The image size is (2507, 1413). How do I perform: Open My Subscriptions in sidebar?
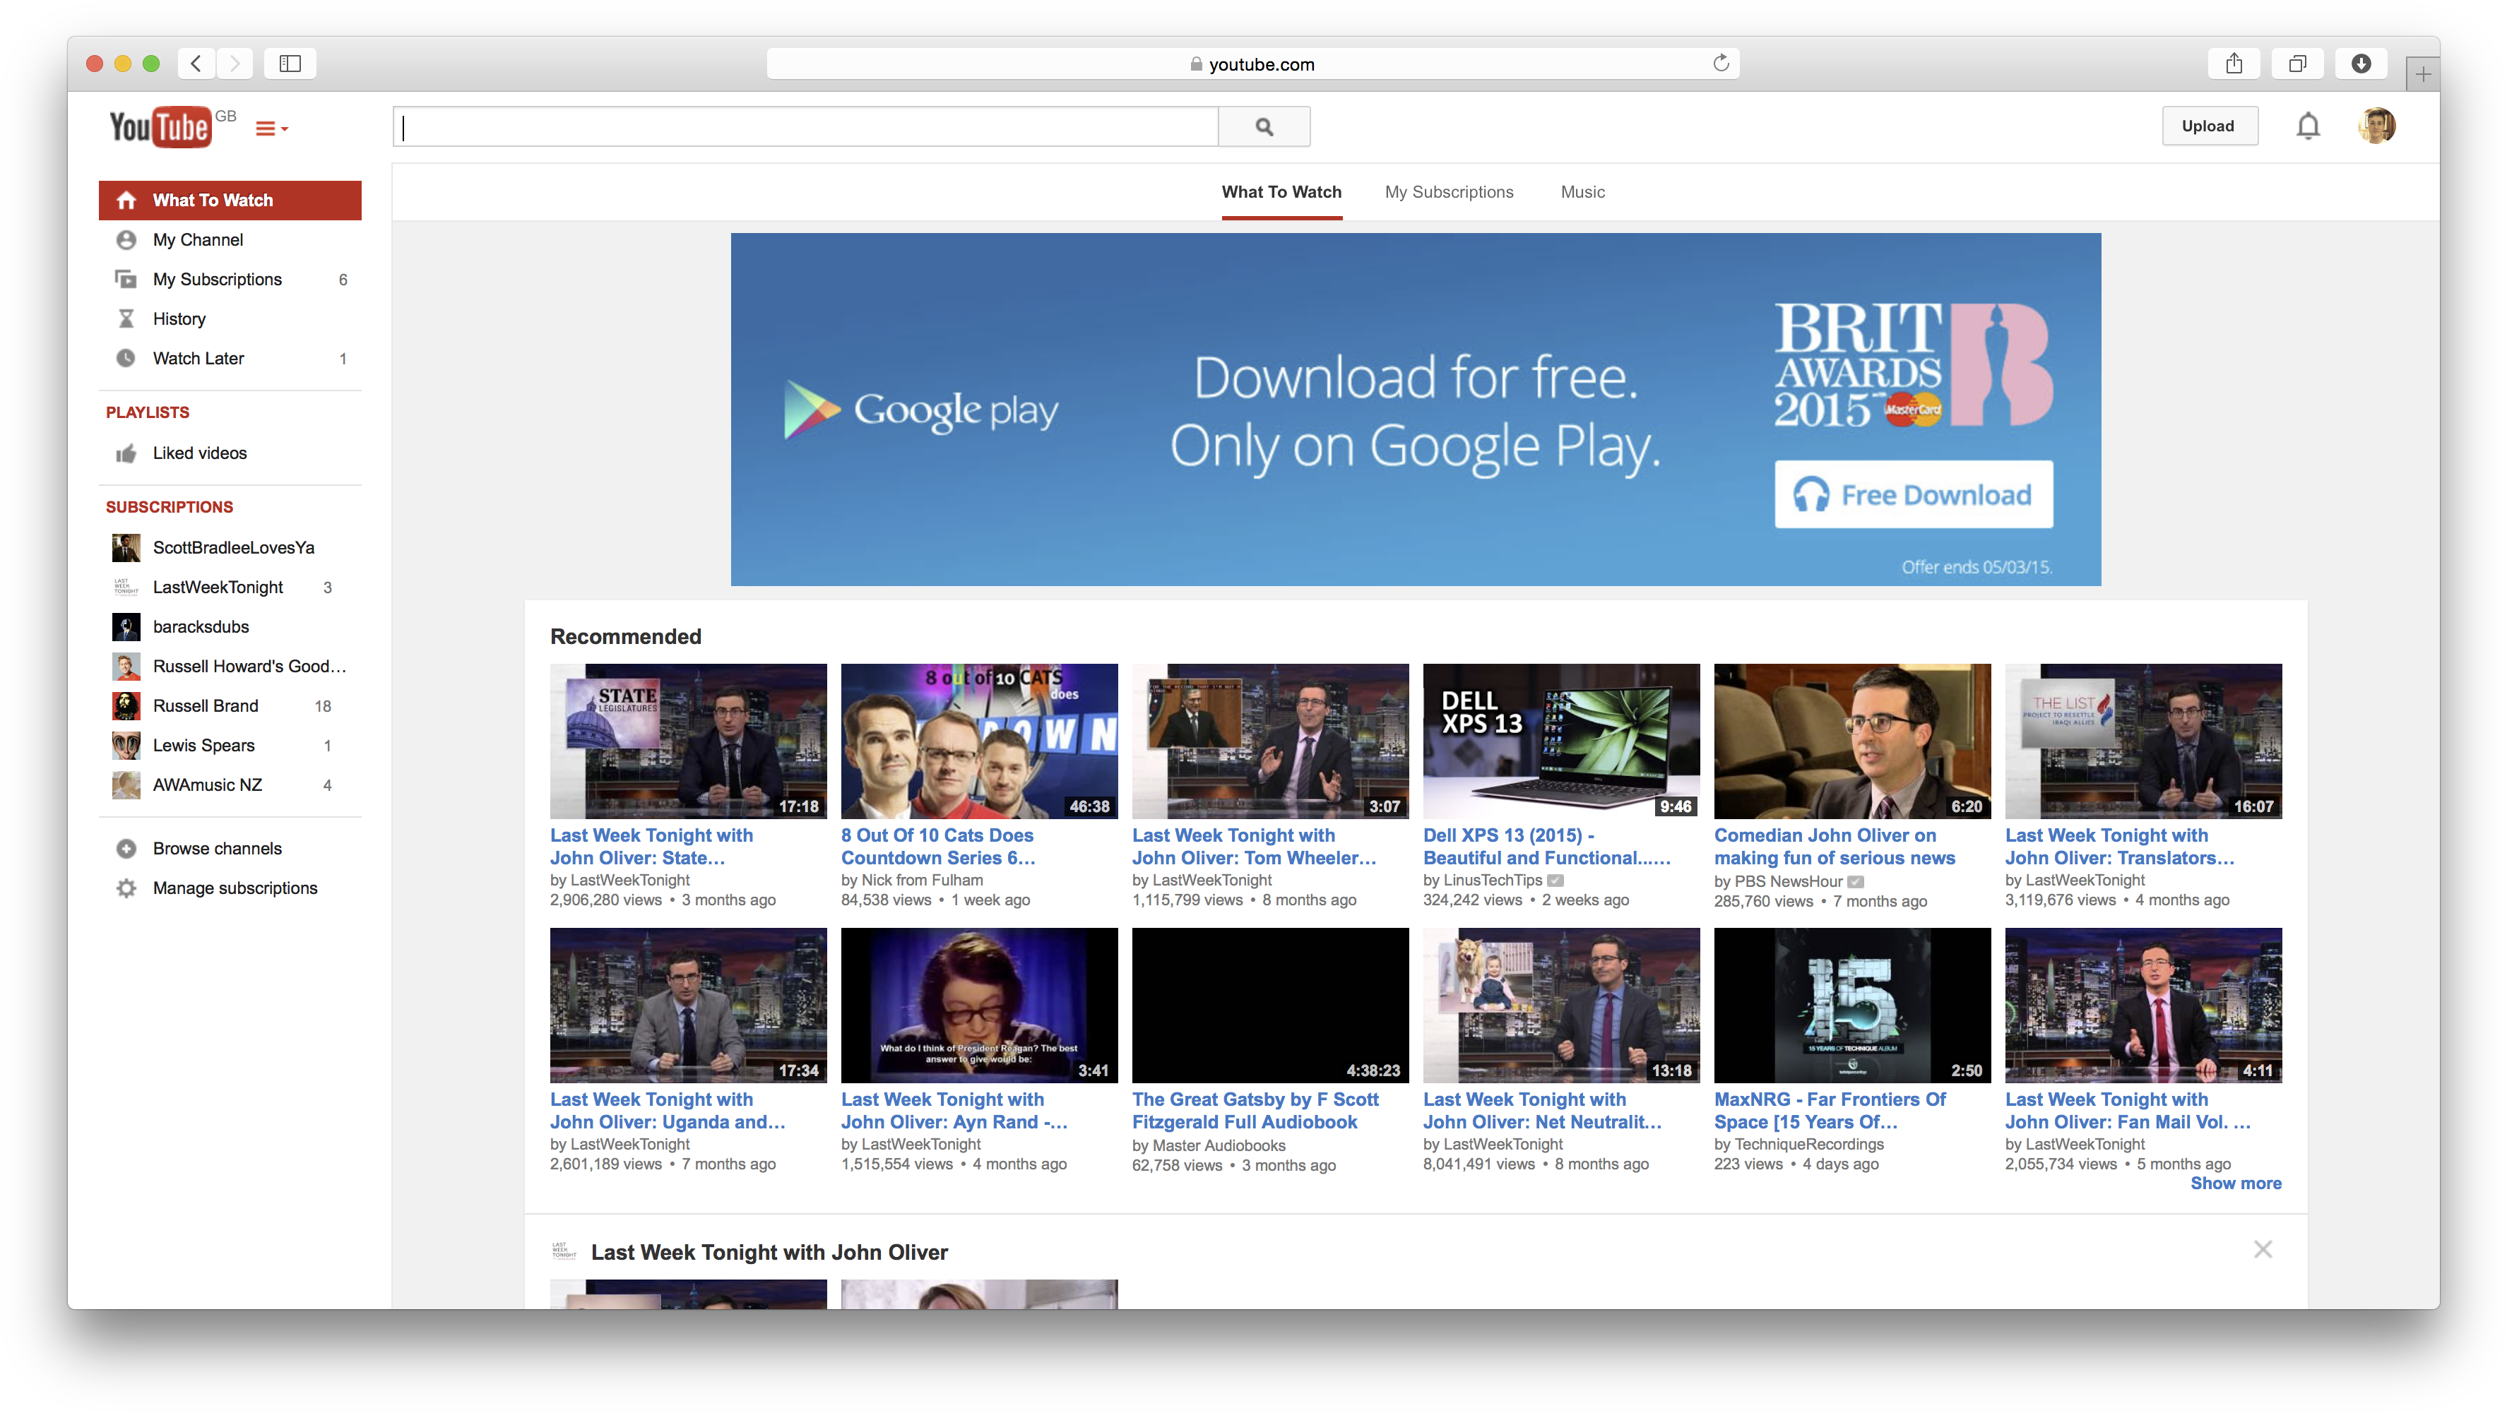point(230,280)
